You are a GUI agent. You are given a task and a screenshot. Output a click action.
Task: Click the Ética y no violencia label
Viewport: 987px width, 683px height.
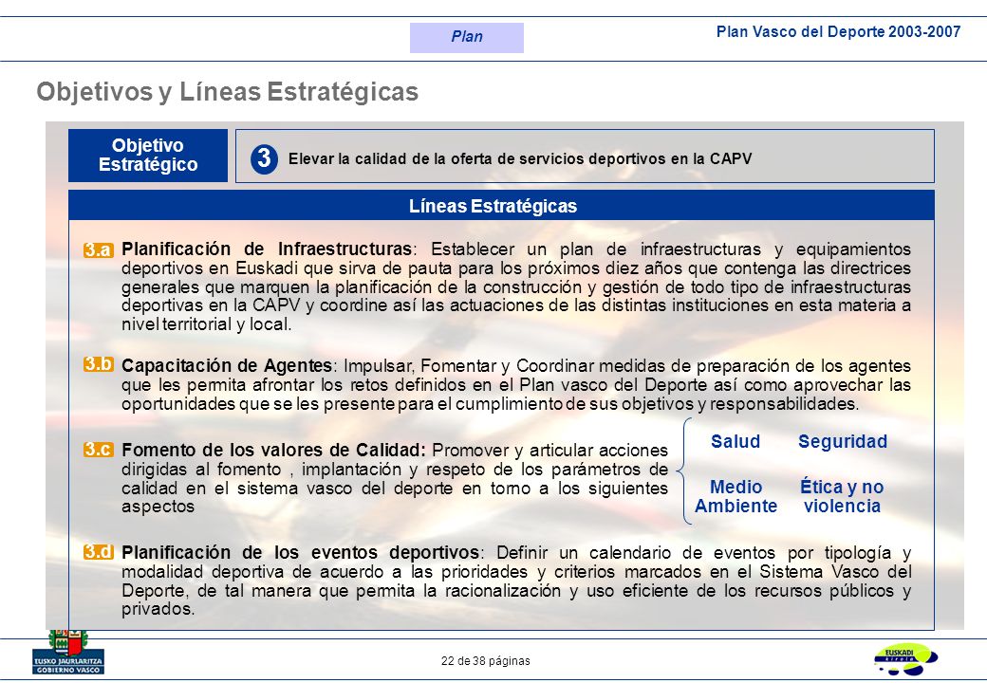click(x=842, y=496)
